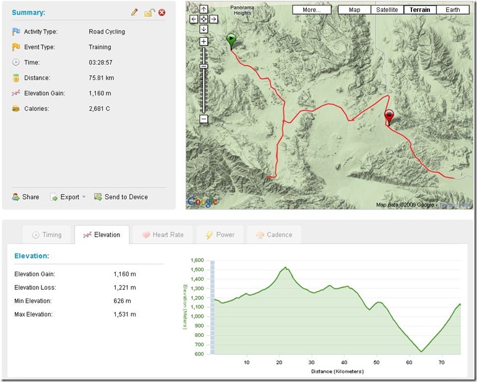This screenshot has height=382, width=477.
Task: Open the Export dropdown
Action: [x=67, y=197]
